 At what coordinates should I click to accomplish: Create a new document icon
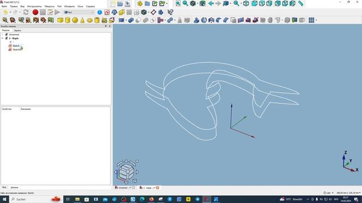[x=113, y=4]
